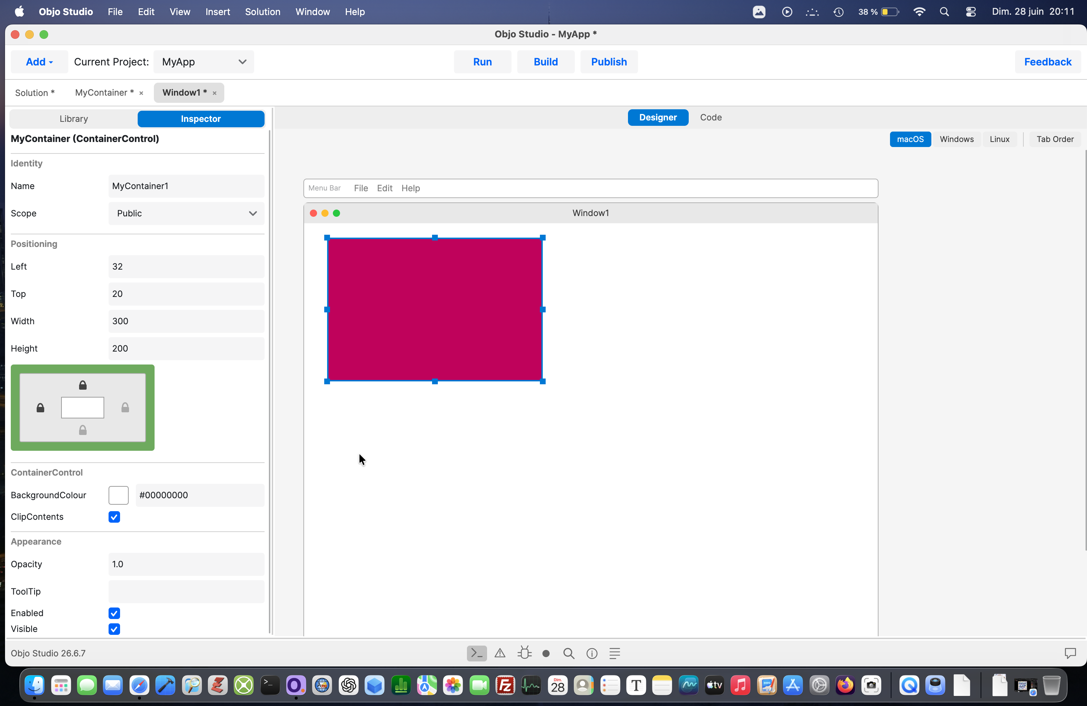This screenshot has width=1087, height=706.
Task: Expand the Current Project MyApp dropdown
Action: (x=204, y=62)
